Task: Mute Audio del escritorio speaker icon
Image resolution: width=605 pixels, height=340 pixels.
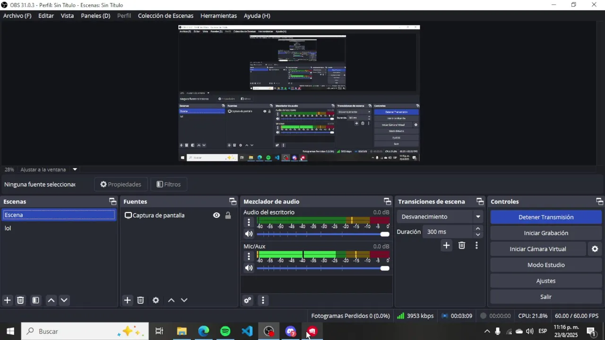Action: (x=249, y=234)
